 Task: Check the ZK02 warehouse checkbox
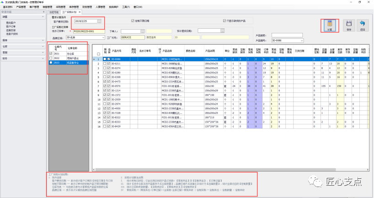tap(51, 58)
